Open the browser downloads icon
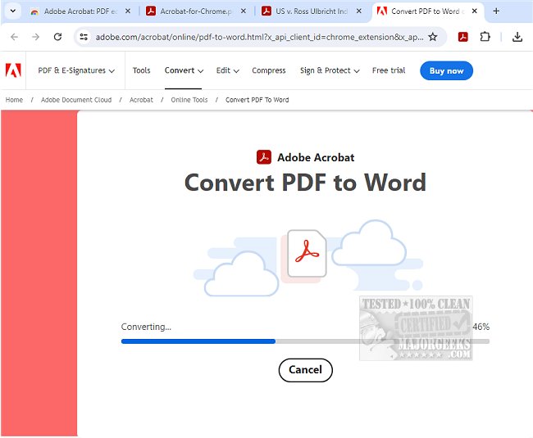This screenshot has height=438, width=533. 517,37
